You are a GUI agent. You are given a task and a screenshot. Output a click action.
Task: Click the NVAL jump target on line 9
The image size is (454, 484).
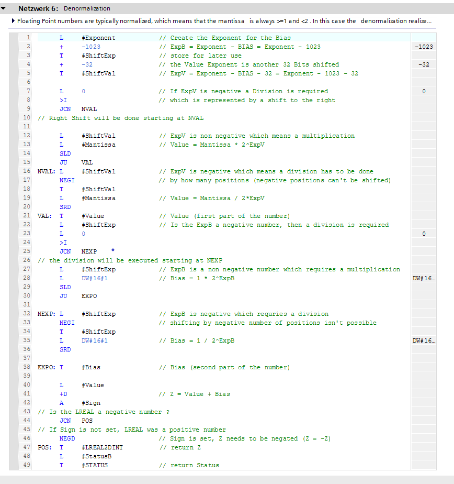[x=89, y=109]
